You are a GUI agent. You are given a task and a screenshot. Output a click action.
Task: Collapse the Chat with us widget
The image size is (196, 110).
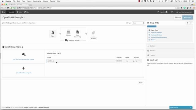pos(191,107)
